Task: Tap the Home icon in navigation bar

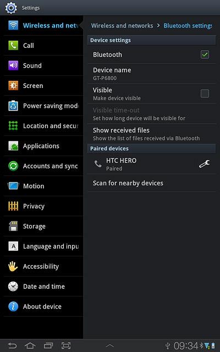Action: [x=30, y=345]
